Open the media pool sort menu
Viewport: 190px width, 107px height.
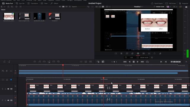coord(88,7)
